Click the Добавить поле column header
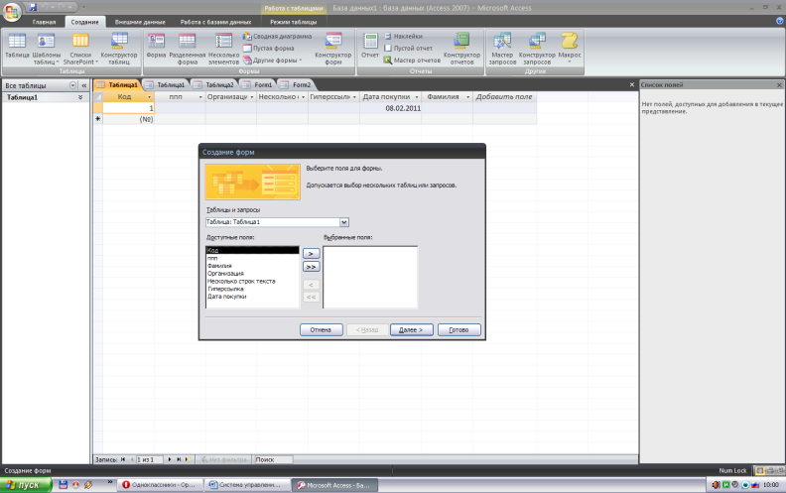Image resolution: width=786 pixels, height=493 pixels. pos(504,96)
